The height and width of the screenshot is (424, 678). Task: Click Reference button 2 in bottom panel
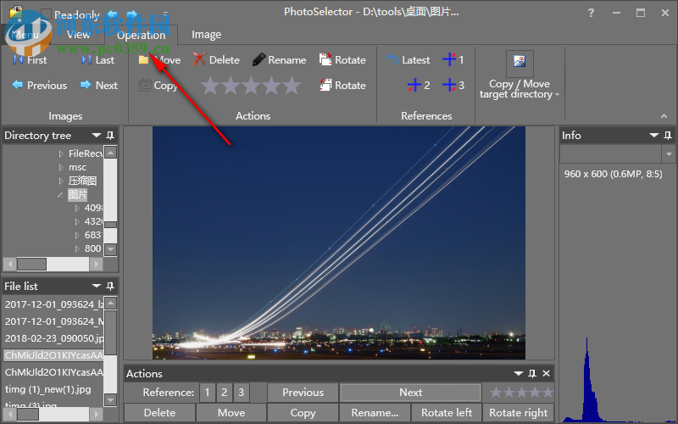[224, 393]
